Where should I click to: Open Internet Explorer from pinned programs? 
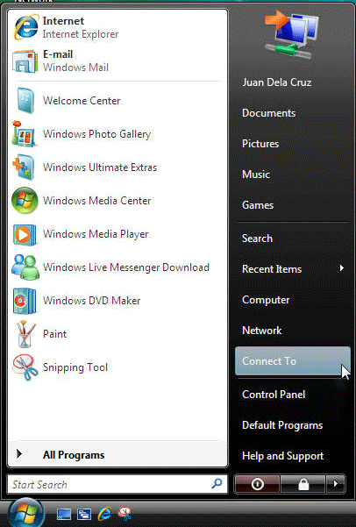pyautogui.click(x=117, y=27)
